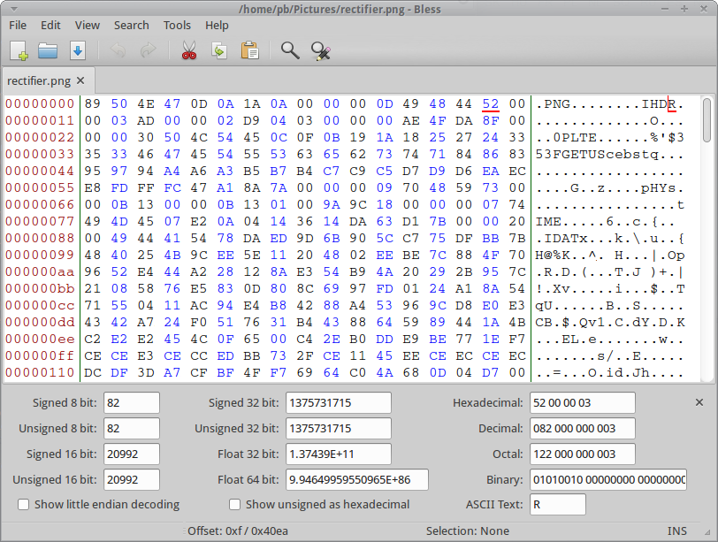Click the Find and Replace icon

pyautogui.click(x=321, y=50)
